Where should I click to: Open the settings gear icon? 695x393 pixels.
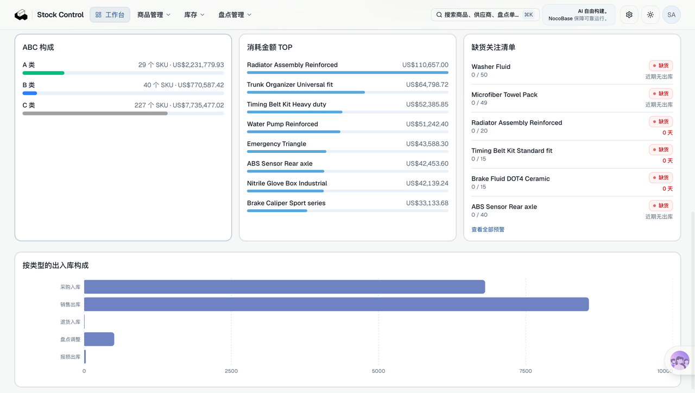pos(629,15)
